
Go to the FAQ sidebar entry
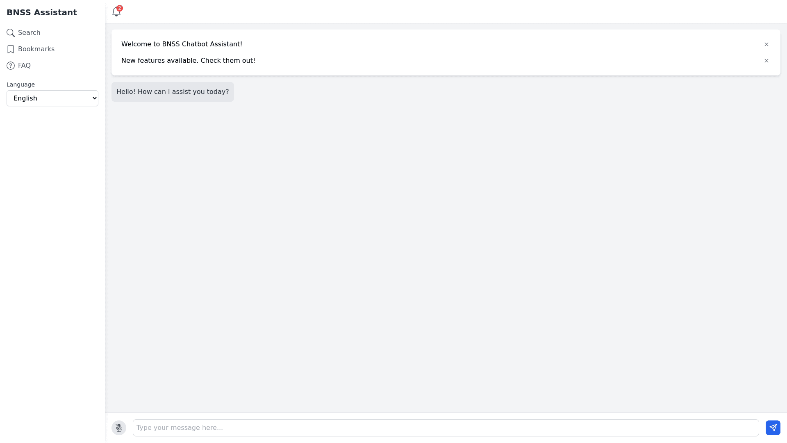[x=24, y=66]
